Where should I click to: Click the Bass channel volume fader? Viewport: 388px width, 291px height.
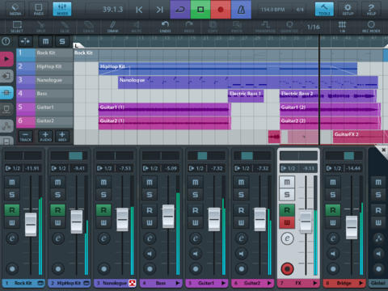point(168,217)
